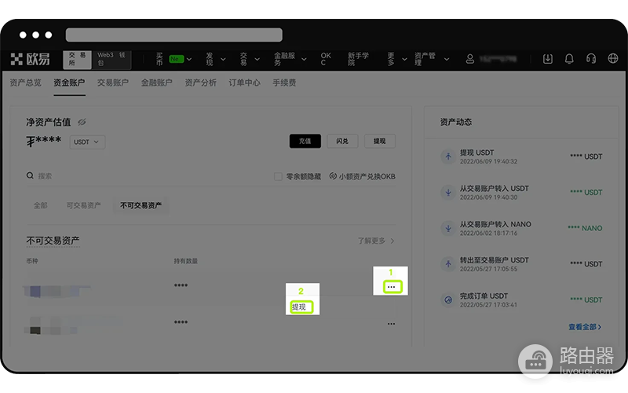The height and width of the screenshot is (393, 628).
Task: Open the 查看全部 link
Action: point(585,327)
